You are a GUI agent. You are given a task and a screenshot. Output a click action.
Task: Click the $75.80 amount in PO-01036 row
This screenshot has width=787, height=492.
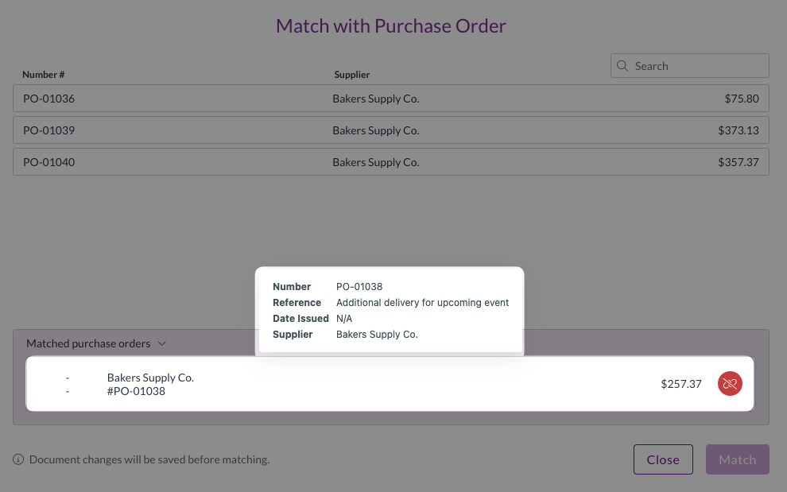pyautogui.click(x=742, y=99)
